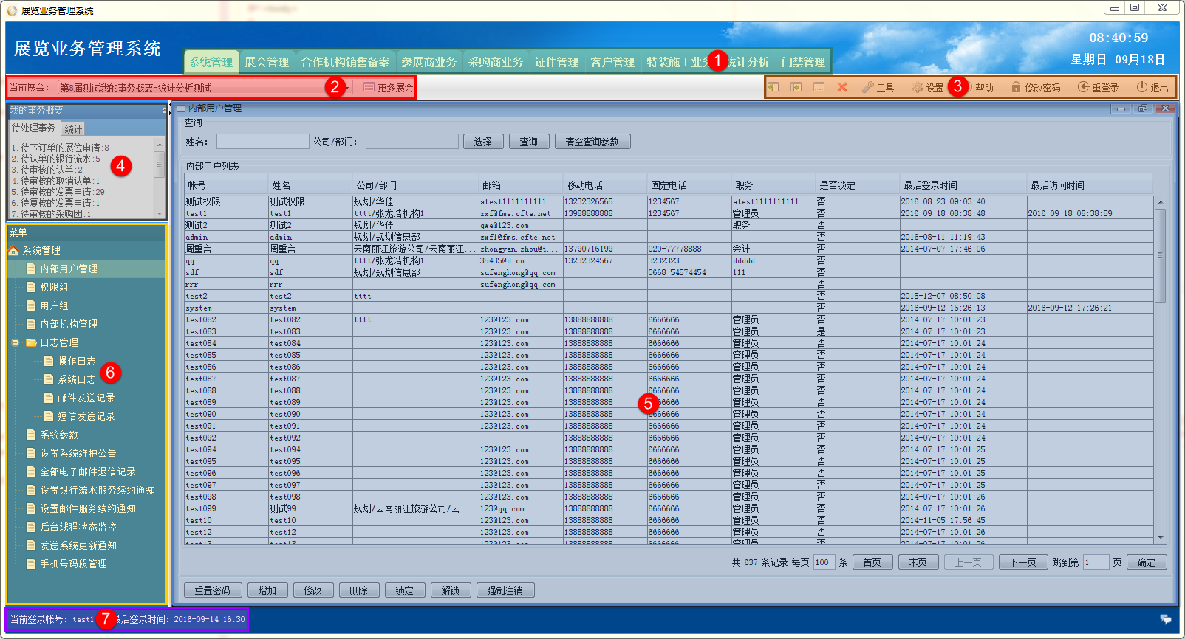The image size is (1185, 639).
Task: Click 重登录 to log in again
Action: click(1098, 87)
